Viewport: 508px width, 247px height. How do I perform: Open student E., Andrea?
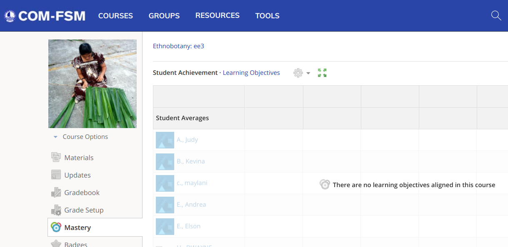[x=191, y=205]
